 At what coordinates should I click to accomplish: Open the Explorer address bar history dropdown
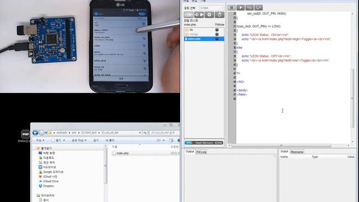coord(140,132)
